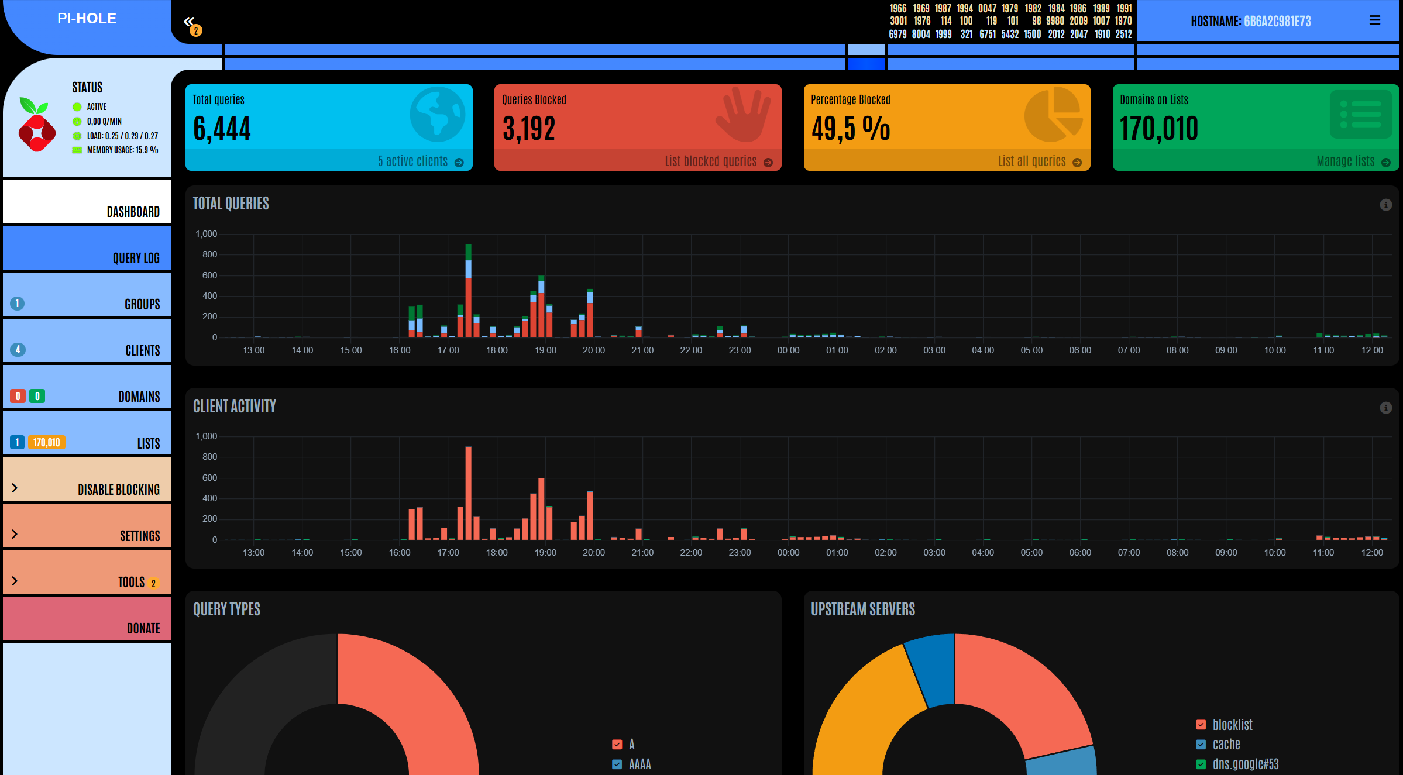Click the globe icon in Total queries card
Viewport: 1403px width, 775px height.
(x=437, y=115)
